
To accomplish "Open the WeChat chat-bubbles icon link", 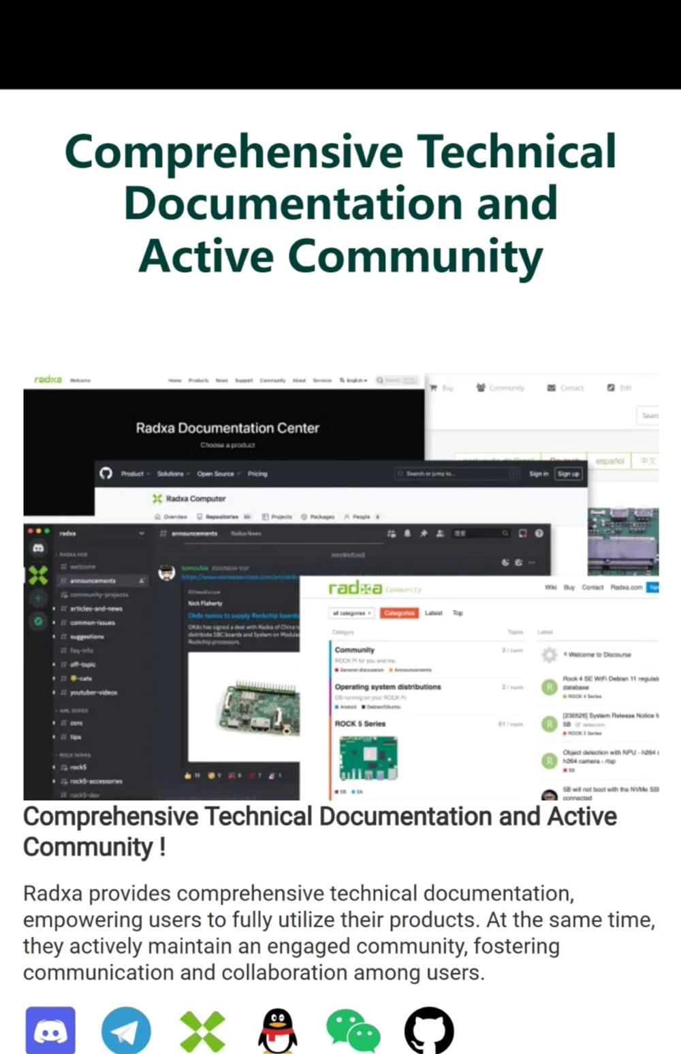I will [x=353, y=1031].
